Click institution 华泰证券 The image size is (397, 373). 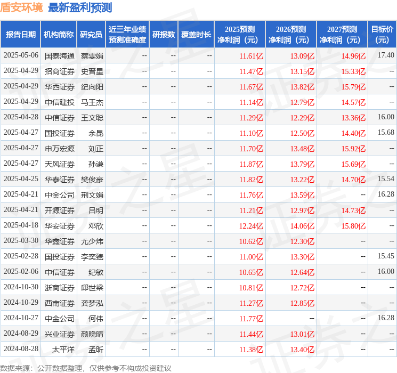[x=60, y=180]
